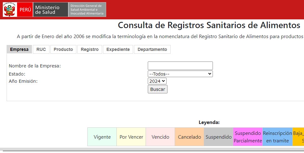Click the pink Vencido legend cell
The width and height of the screenshot is (304, 153).
[160, 137]
